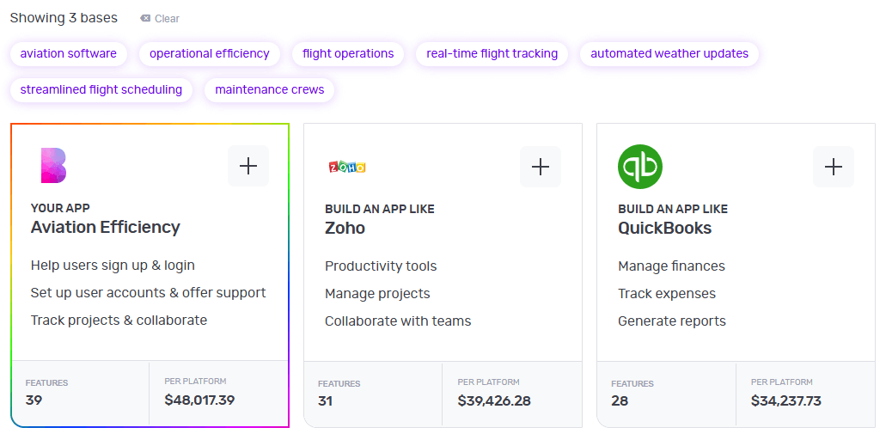
Task: Click 'Track projects & collaborate' line
Action: [x=119, y=320]
